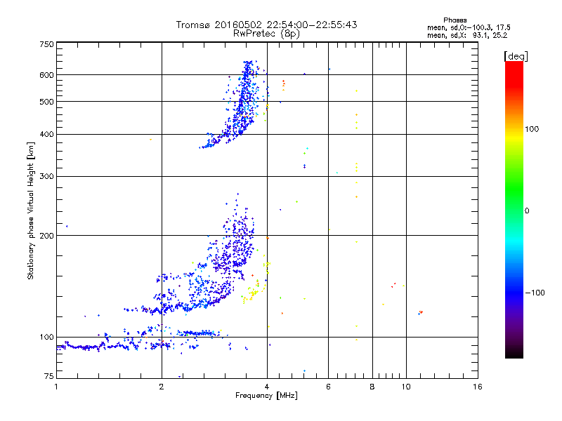Viewport: 562px width, 421px height.
Task: Pick the black bottom of the phase colorbar
Action: click(x=514, y=354)
